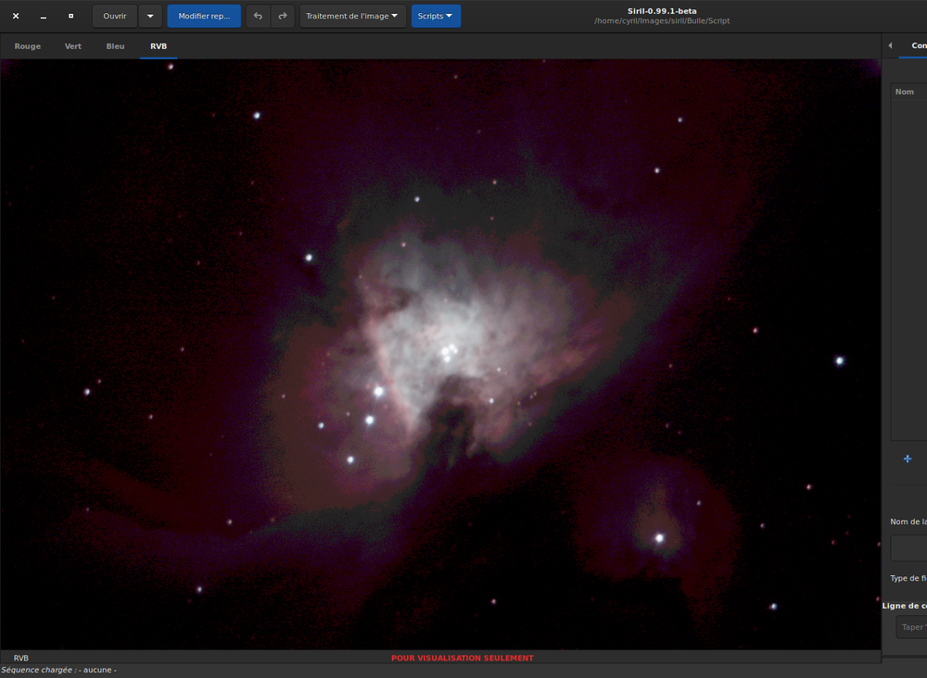Undo the last image operation

coord(258,16)
